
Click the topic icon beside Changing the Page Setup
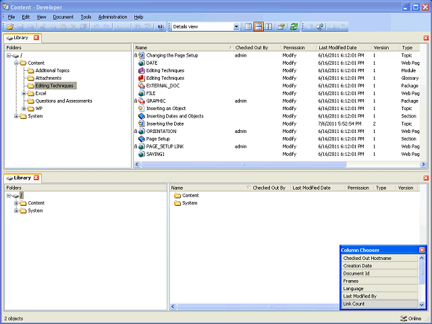click(x=141, y=55)
